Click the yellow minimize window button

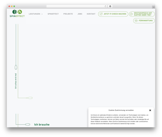12,6
